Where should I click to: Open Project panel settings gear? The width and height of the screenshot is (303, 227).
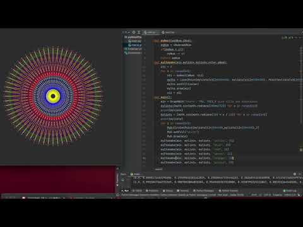[134, 32]
